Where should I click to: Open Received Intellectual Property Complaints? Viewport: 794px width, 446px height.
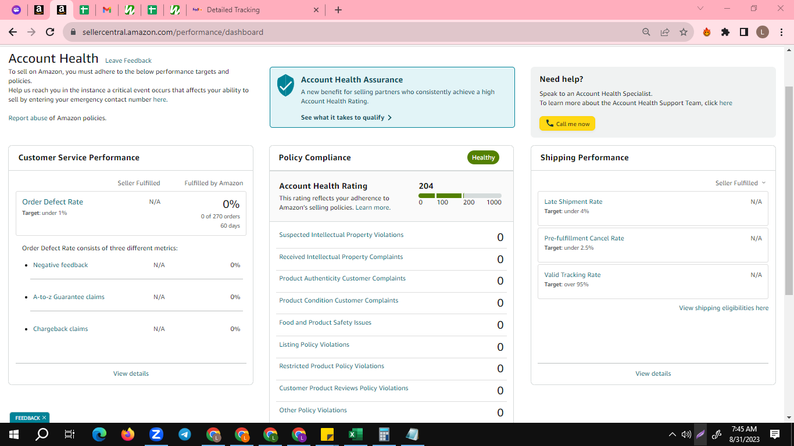point(341,257)
